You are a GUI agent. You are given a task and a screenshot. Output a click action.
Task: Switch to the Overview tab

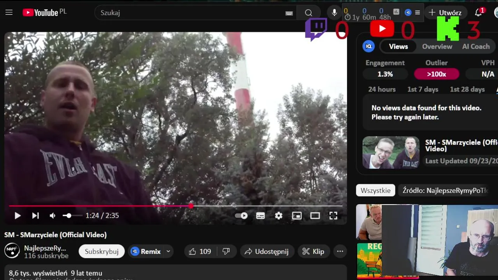pyautogui.click(x=437, y=46)
